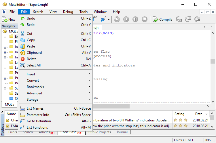Select the MQL5 tab in Navigator

10,104
